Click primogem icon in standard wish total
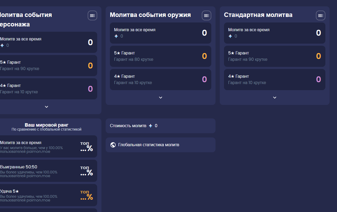Image resolution: width=337 pixels, height=212 pixels. tap(230, 36)
